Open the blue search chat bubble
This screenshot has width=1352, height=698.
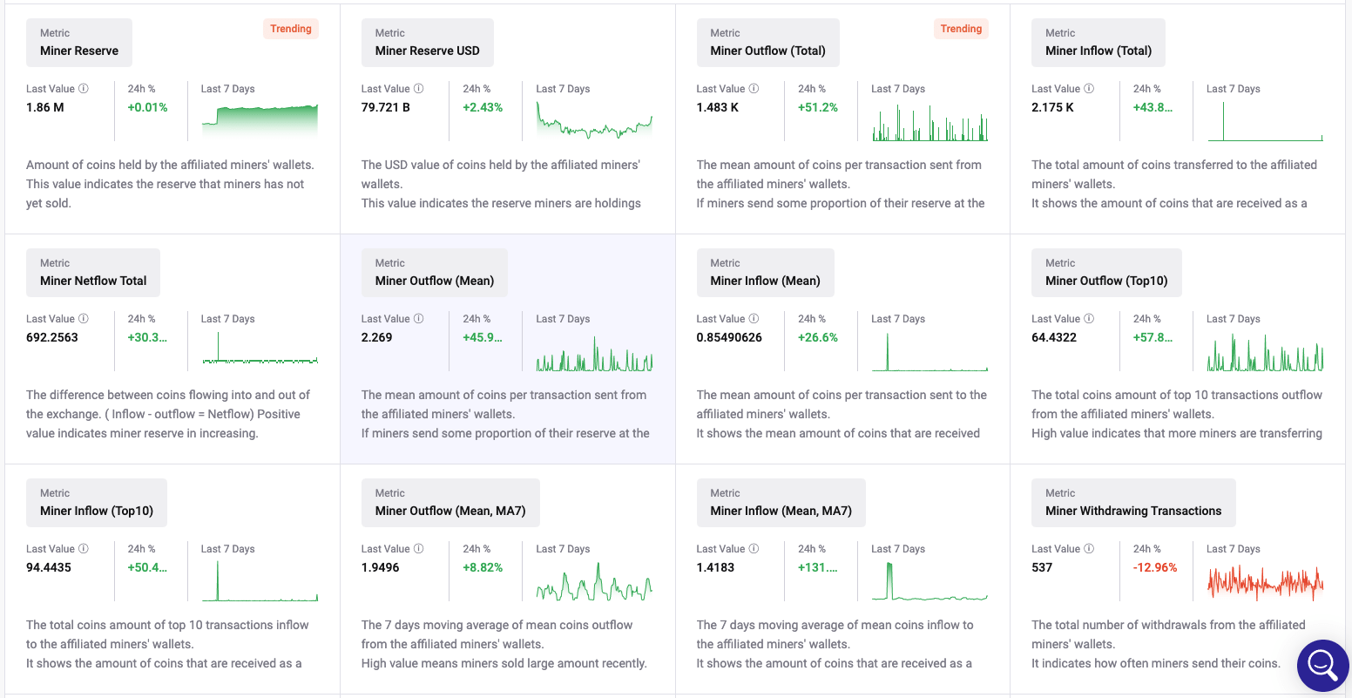pyautogui.click(x=1322, y=665)
